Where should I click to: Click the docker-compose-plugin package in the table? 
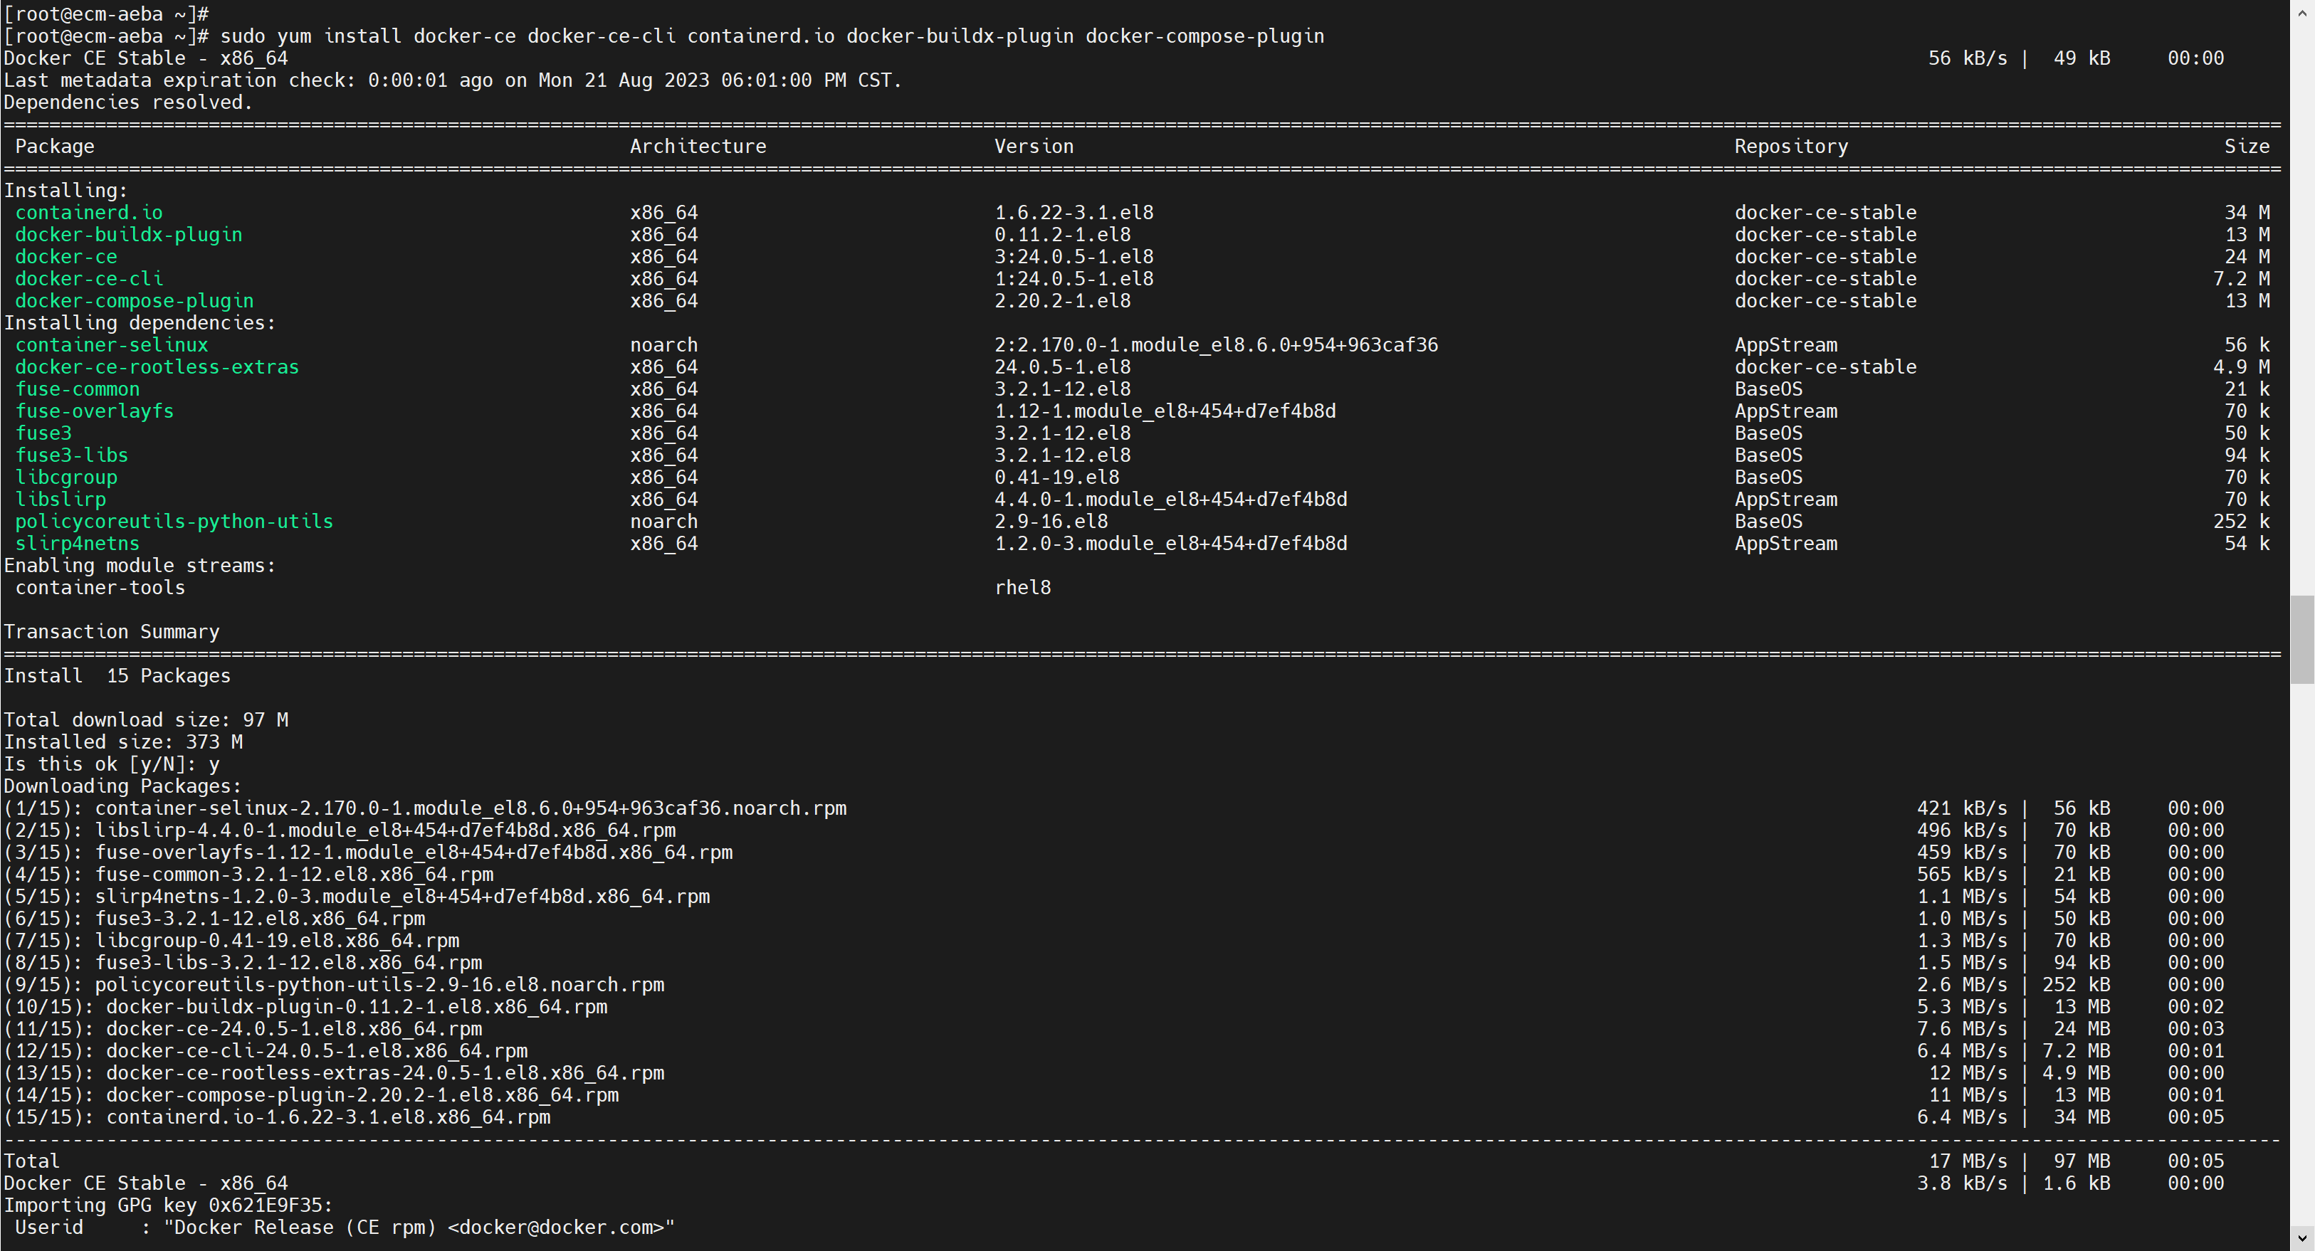[x=134, y=301]
